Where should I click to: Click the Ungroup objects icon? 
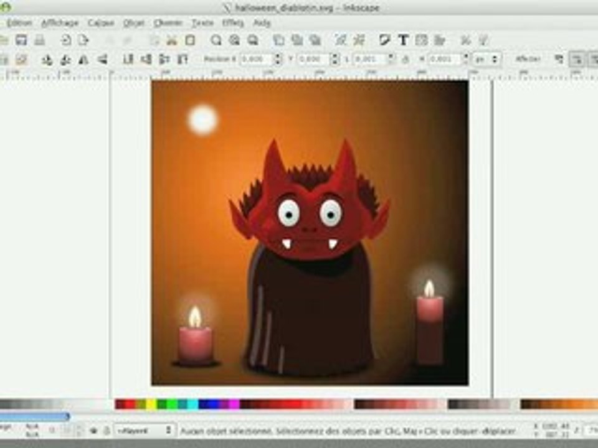pos(359,40)
